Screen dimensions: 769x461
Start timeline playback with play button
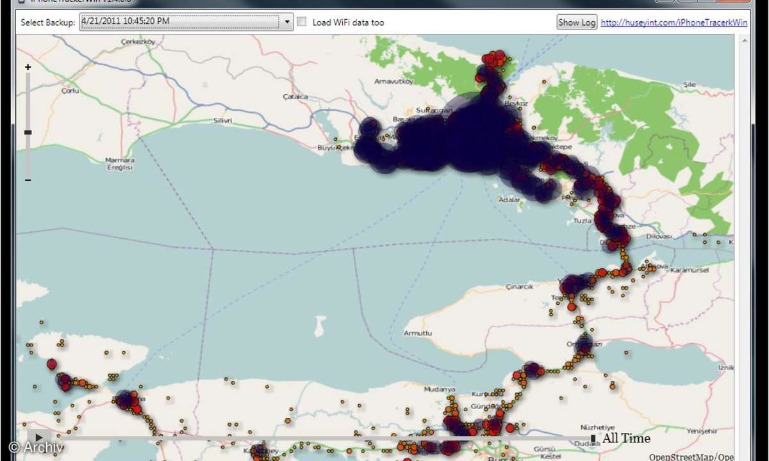38,437
